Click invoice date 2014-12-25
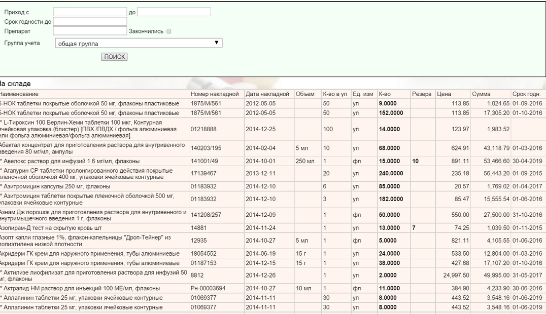Image resolution: width=546 pixels, height=314 pixels. tap(260, 129)
